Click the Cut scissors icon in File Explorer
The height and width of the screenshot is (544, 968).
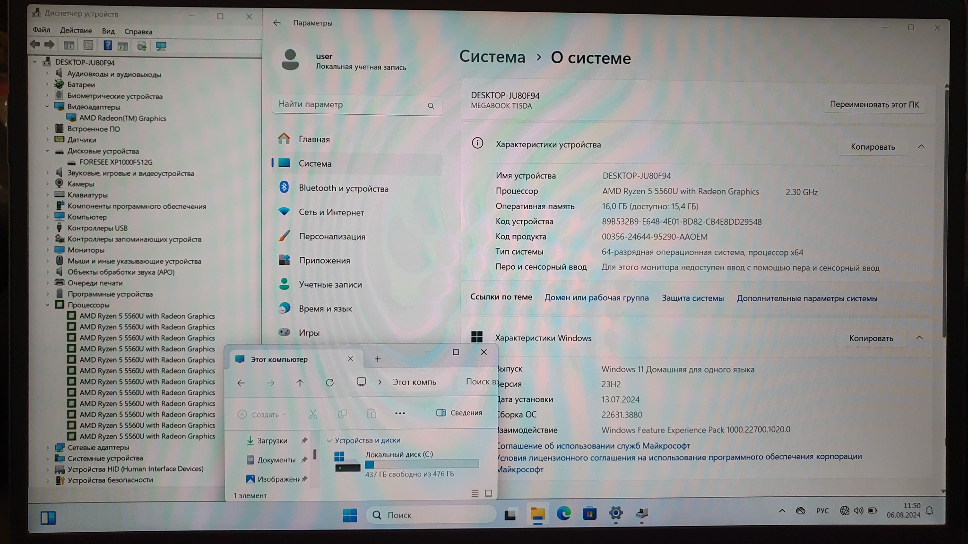[312, 414]
